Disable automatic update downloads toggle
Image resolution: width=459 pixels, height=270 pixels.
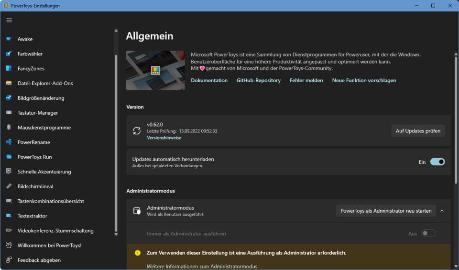tap(437, 162)
